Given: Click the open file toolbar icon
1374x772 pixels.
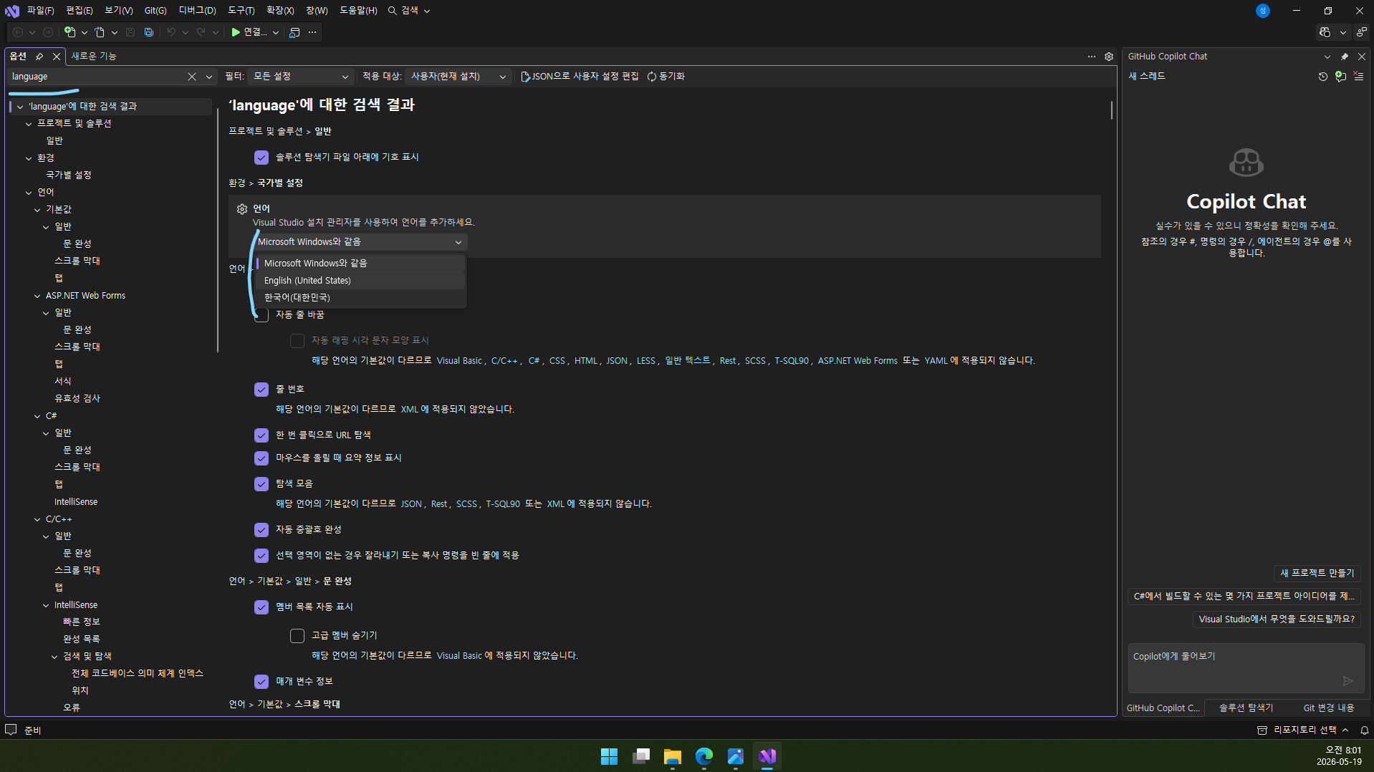Looking at the screenshot, I should [100, 32].
